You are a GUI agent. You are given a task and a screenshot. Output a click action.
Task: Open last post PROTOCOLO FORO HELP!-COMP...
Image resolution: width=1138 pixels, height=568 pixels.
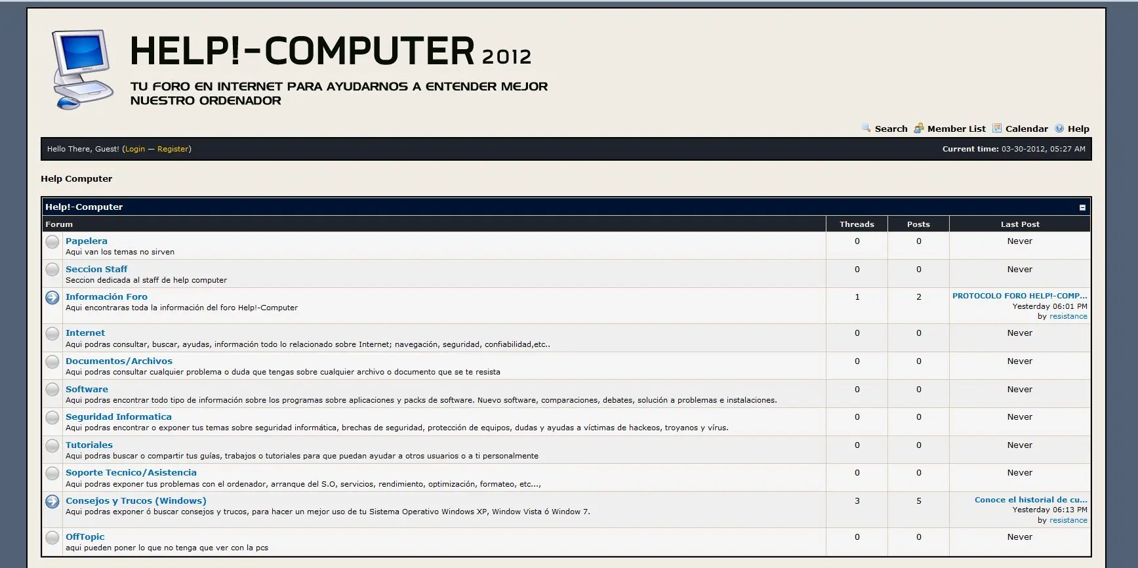[x=1020, y=296]
